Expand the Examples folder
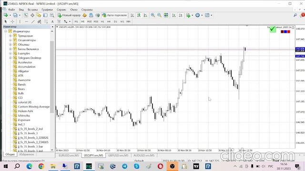The width and height of the screenshot is (305, 171). pyautogui.click(x=10, y=53)
